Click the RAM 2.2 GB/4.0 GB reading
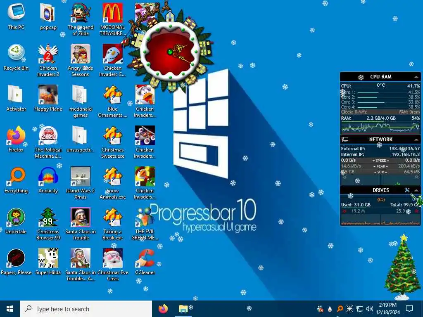The height and width of the screenshot is (317, 423). click(x=381, y=118)
